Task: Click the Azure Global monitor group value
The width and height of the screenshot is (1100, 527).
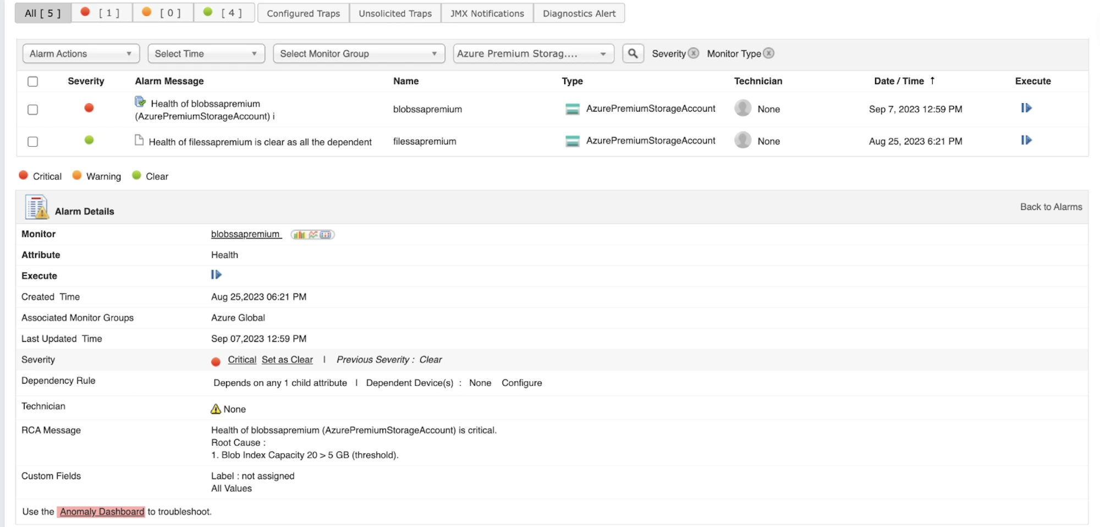Action: click(238, 318)
